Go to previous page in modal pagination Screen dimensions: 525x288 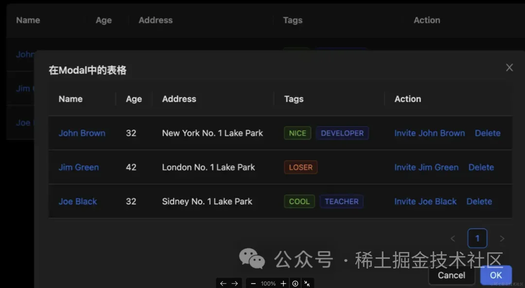point(453,238)
